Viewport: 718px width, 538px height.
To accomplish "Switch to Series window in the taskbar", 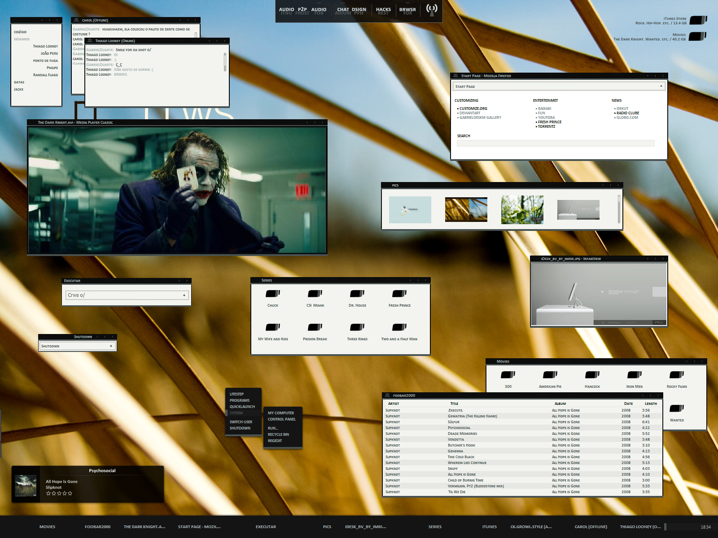I will [435, 527].
